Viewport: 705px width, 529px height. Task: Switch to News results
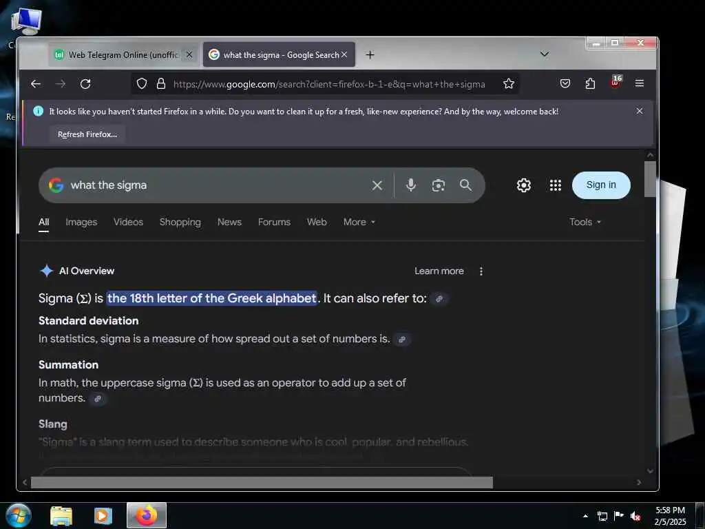pos(229,222)
